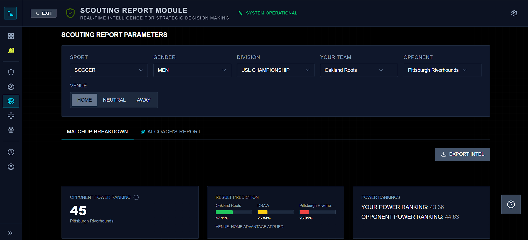Click the medical cross icon in sidebar
The width and height of the screenshot is (528, 240).
pyautogui.click(x=11, y=116)
